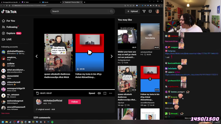Go to the next video arrow

coord(112,56)
